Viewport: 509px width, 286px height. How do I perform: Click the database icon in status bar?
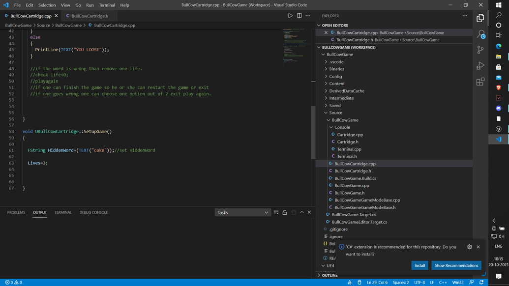(x=359, y=283)
